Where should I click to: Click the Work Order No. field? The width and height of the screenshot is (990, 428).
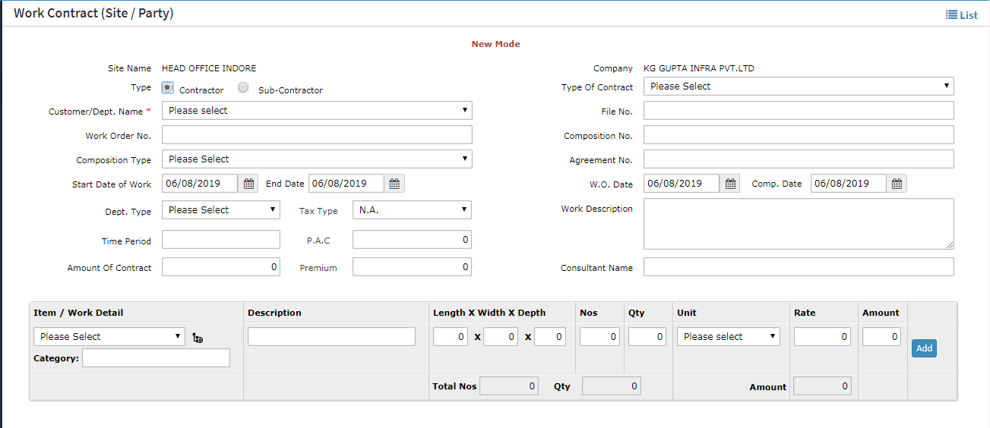[x=316, y=135]
